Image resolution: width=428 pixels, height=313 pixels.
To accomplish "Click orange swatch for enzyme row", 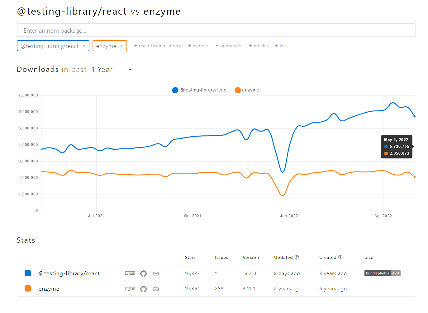I will (28, 288).
